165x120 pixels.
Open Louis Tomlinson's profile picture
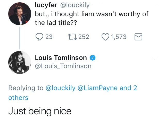pyautogui.click(x=20, y=62)
